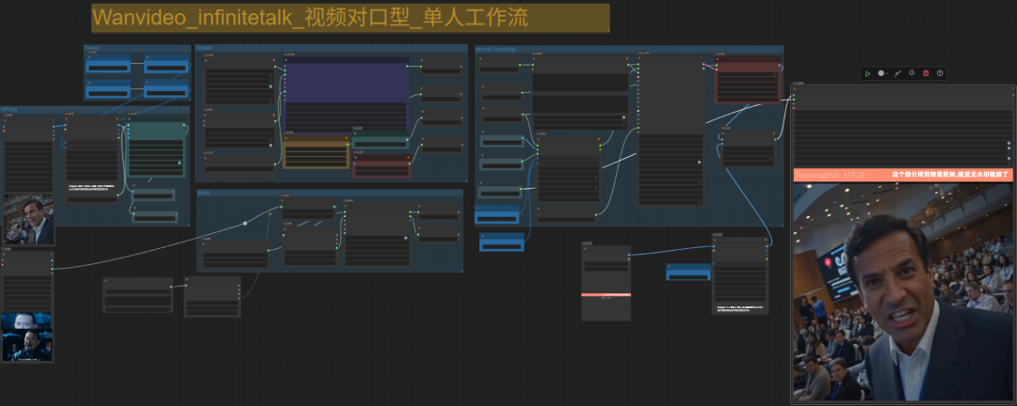This screenshot has width=1017, height=406.
Task: Select the audio group title
Action: tap(203, 193)
